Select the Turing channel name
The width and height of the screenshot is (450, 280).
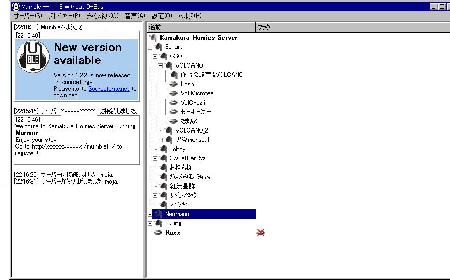pyautogui.click(x=173, y=223)
